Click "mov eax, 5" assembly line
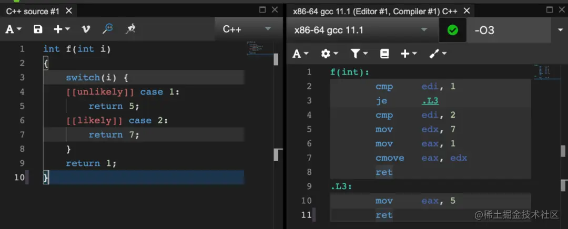 click(415, 201)
